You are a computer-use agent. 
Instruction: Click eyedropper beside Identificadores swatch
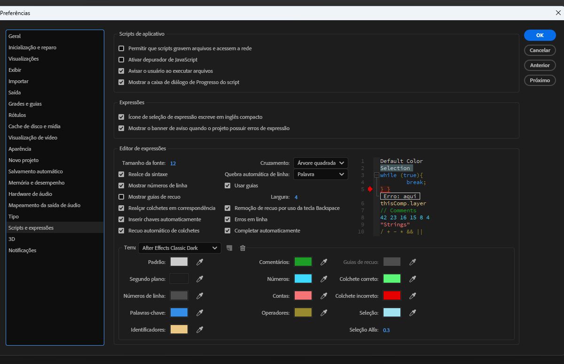click(200, 330)
